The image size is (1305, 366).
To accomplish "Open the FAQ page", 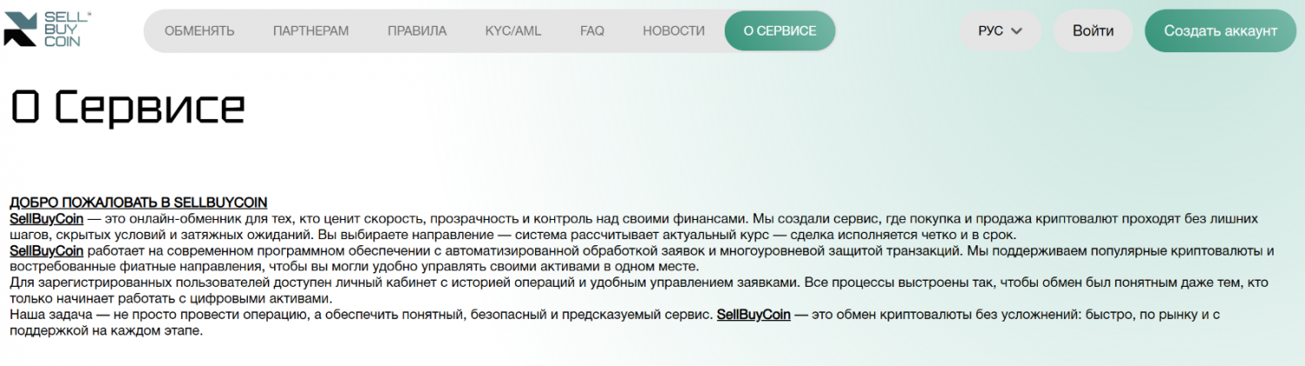I will (592, 31).
